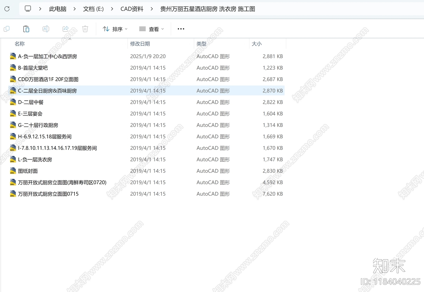The width and height of the screenshot is (424, 292).
Task: Select file name G-二十层行政厨房
Action: [x=38, y=125]
